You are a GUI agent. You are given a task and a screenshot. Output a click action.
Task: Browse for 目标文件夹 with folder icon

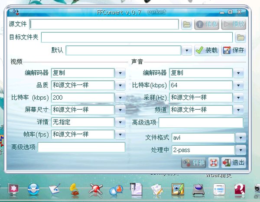point(240,37)
